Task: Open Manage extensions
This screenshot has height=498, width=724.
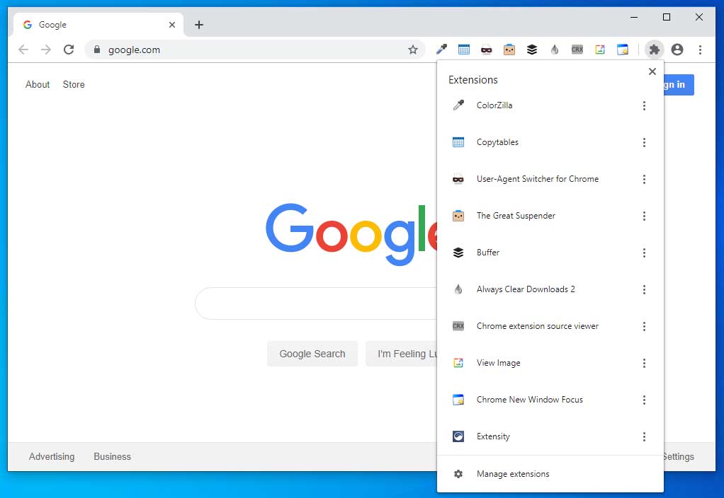Action: (513, 474)
